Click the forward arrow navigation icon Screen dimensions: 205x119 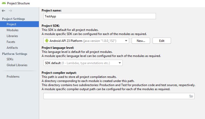point(10,11)
